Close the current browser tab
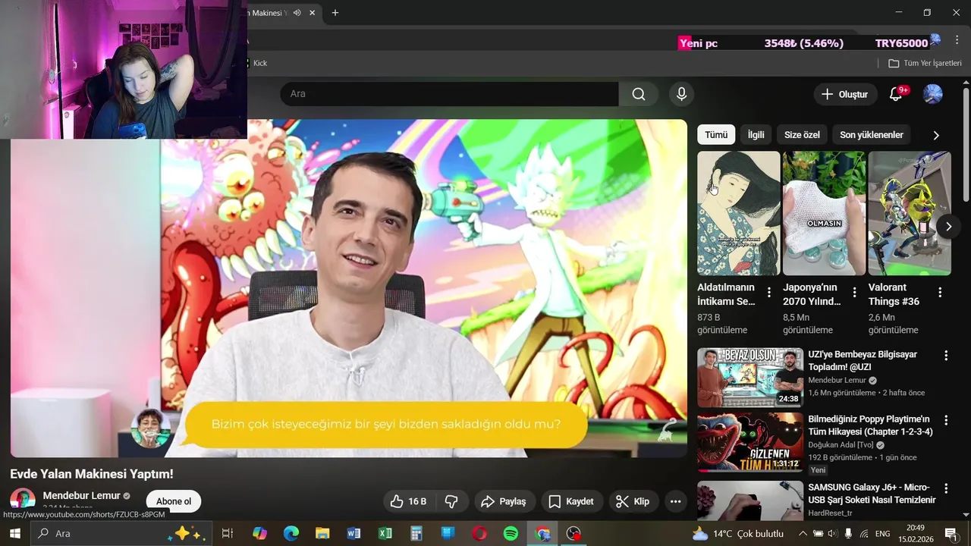This screenshot has height=546, width=971. pyautogui.click(x=313, y=13)
